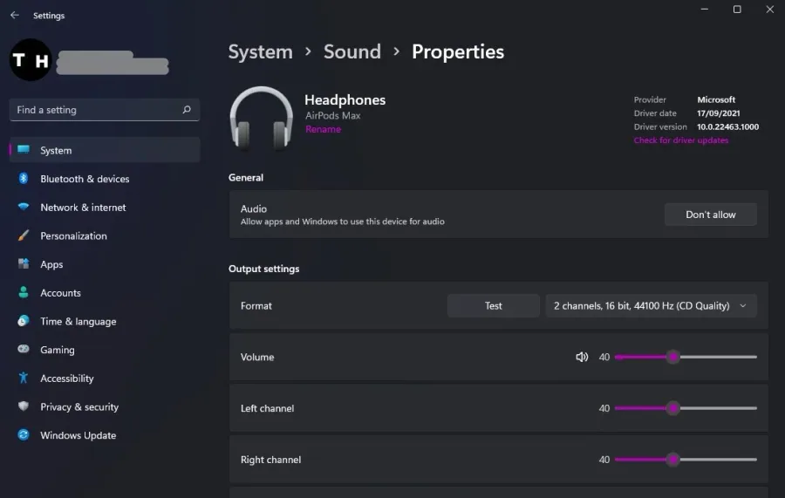Click the back arrow in Settings
785x498 pixels.
15,15
